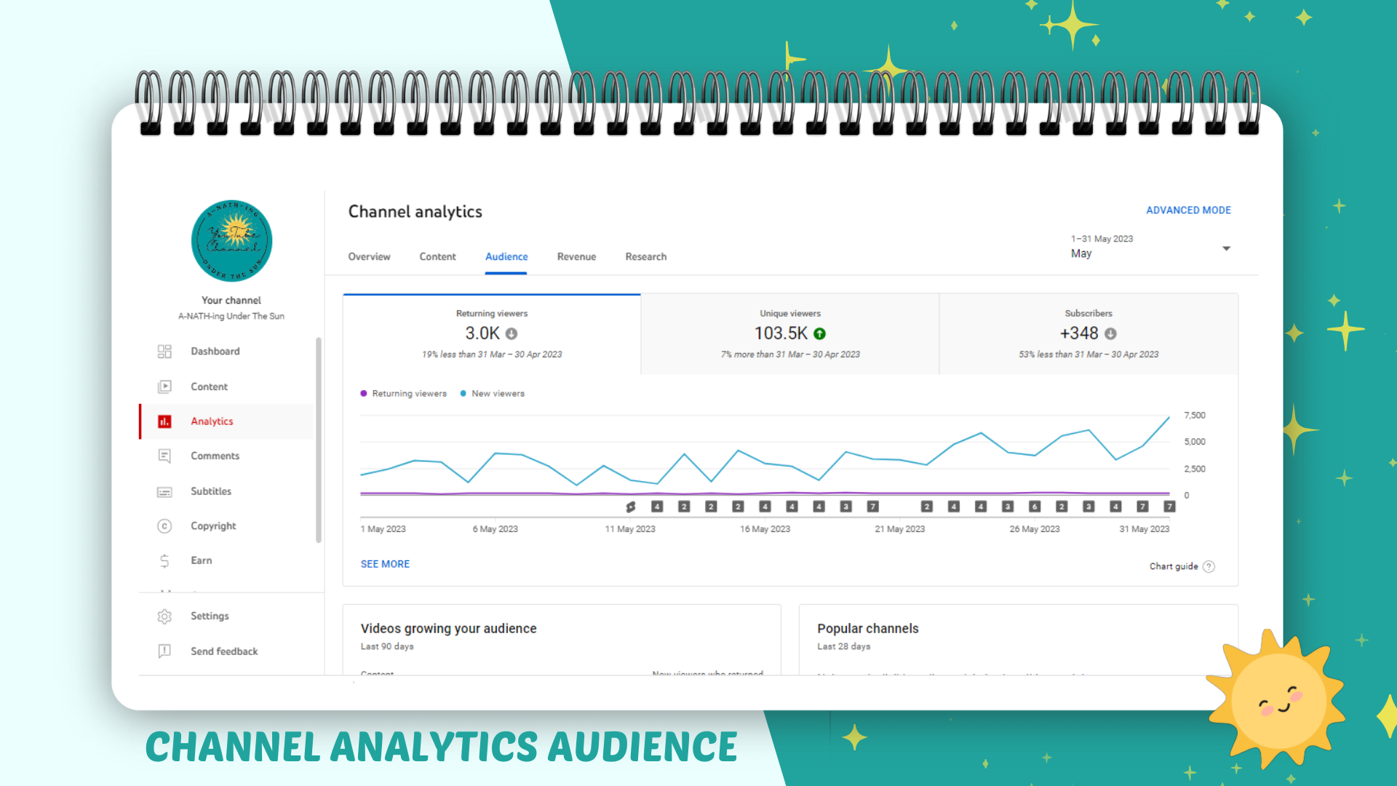Click the Subtitles icon
Viewport: 1397px width, 786px height.
click(x=164, y=492)
